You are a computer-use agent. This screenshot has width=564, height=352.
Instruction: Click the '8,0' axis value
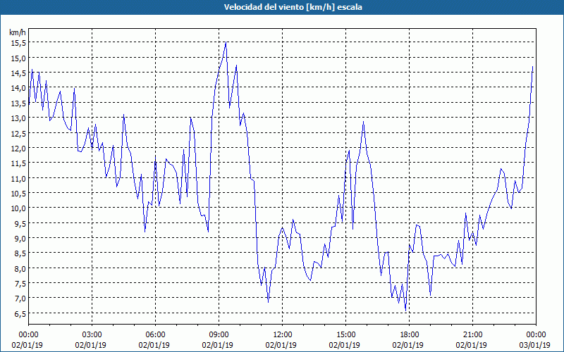[20, 268]
